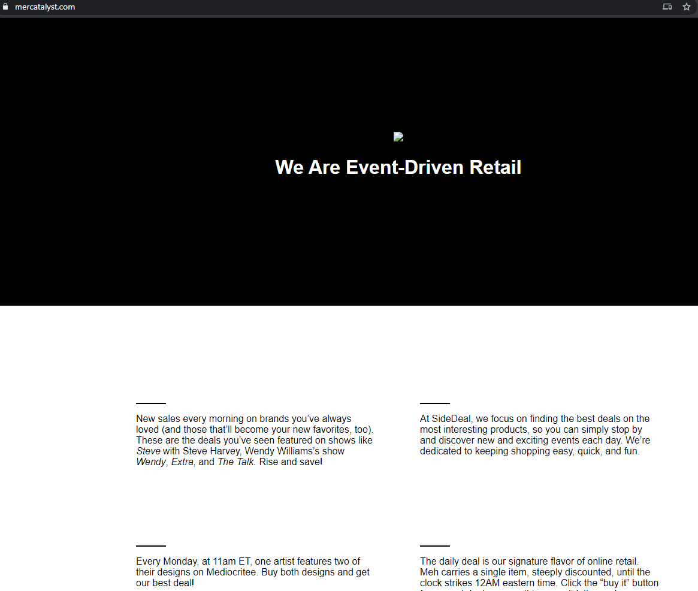Click the line above the Mediocritee paragraph
Viewport: 698px width, 591px height.
tap(151, 546)
